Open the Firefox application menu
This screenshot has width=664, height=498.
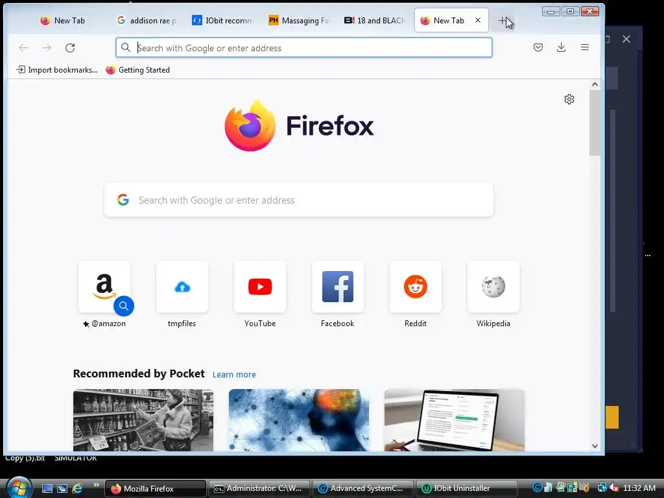pos(585,47)
